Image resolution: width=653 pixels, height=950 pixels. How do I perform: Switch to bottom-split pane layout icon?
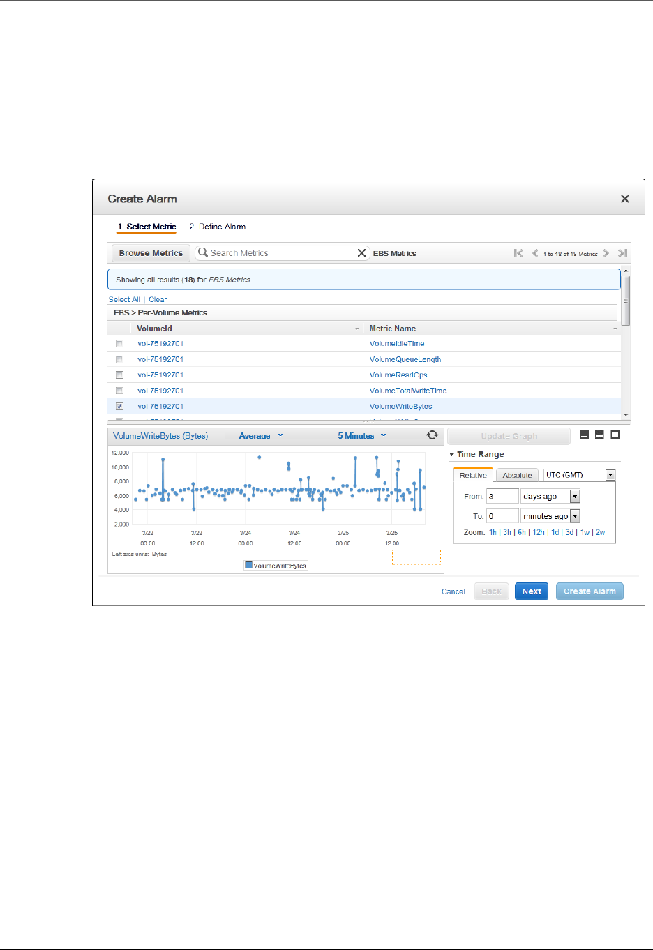pyautogui.click(x=585, y=435)
